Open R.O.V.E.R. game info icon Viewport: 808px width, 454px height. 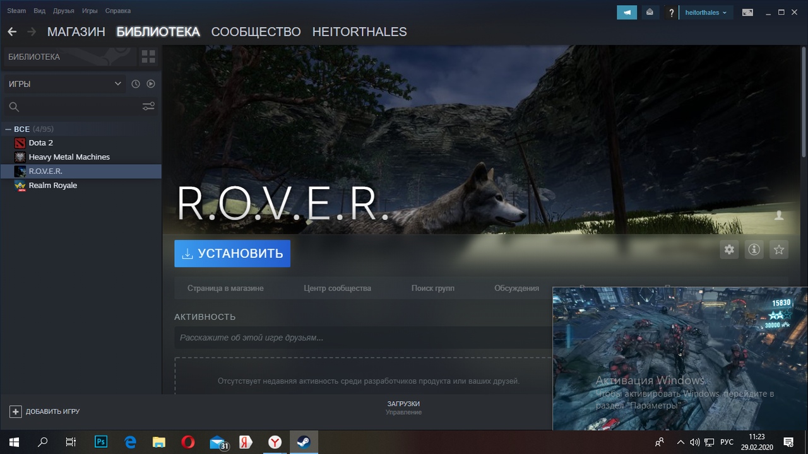pyautogui.click(x=754, y=250)
